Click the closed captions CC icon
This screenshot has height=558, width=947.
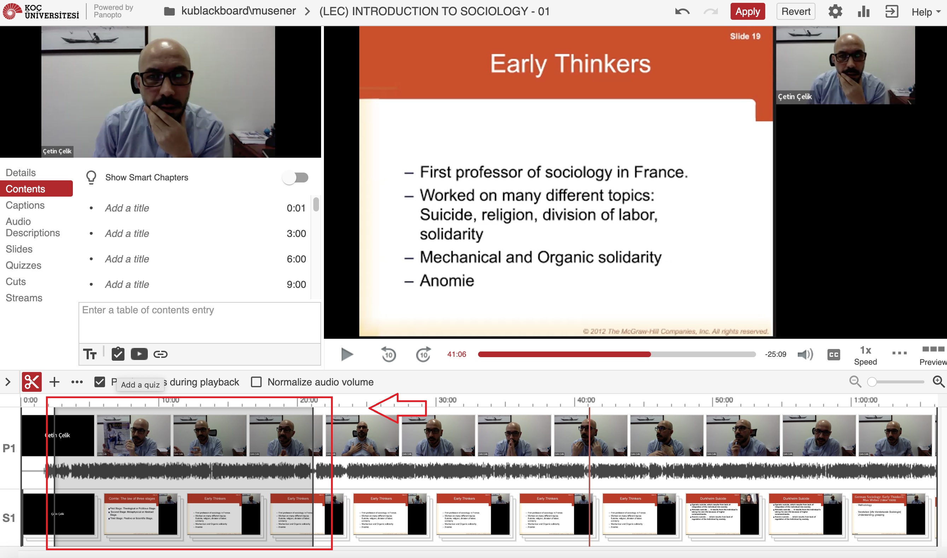833,355
